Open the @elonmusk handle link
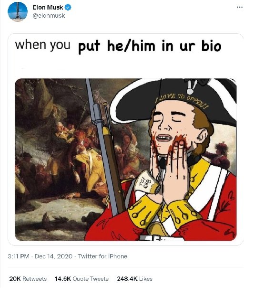Screen dimensions: 254x288 coord(49,16)
